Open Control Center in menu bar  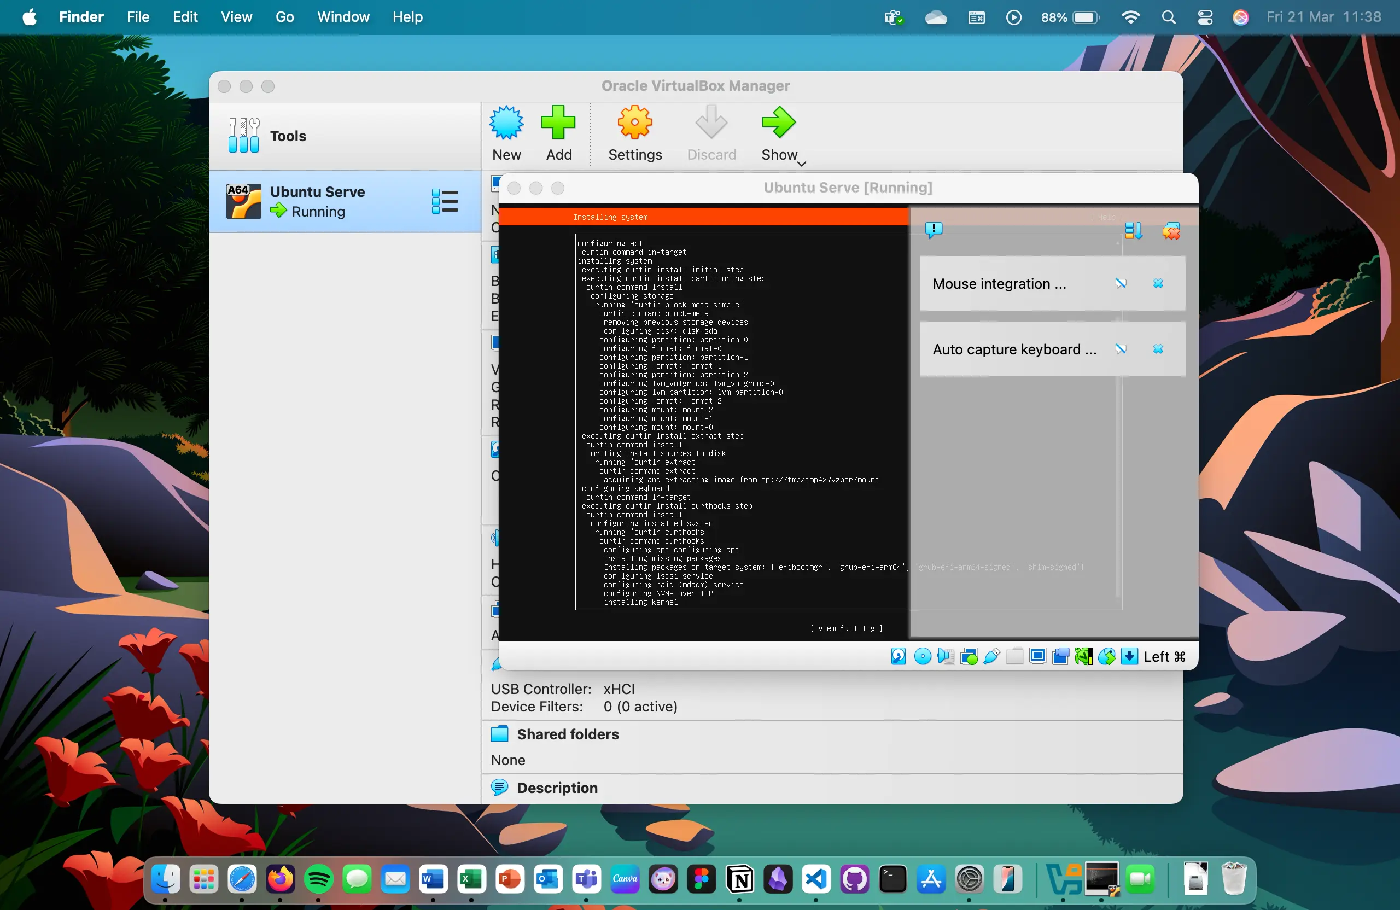click(x=1205, y=17)
